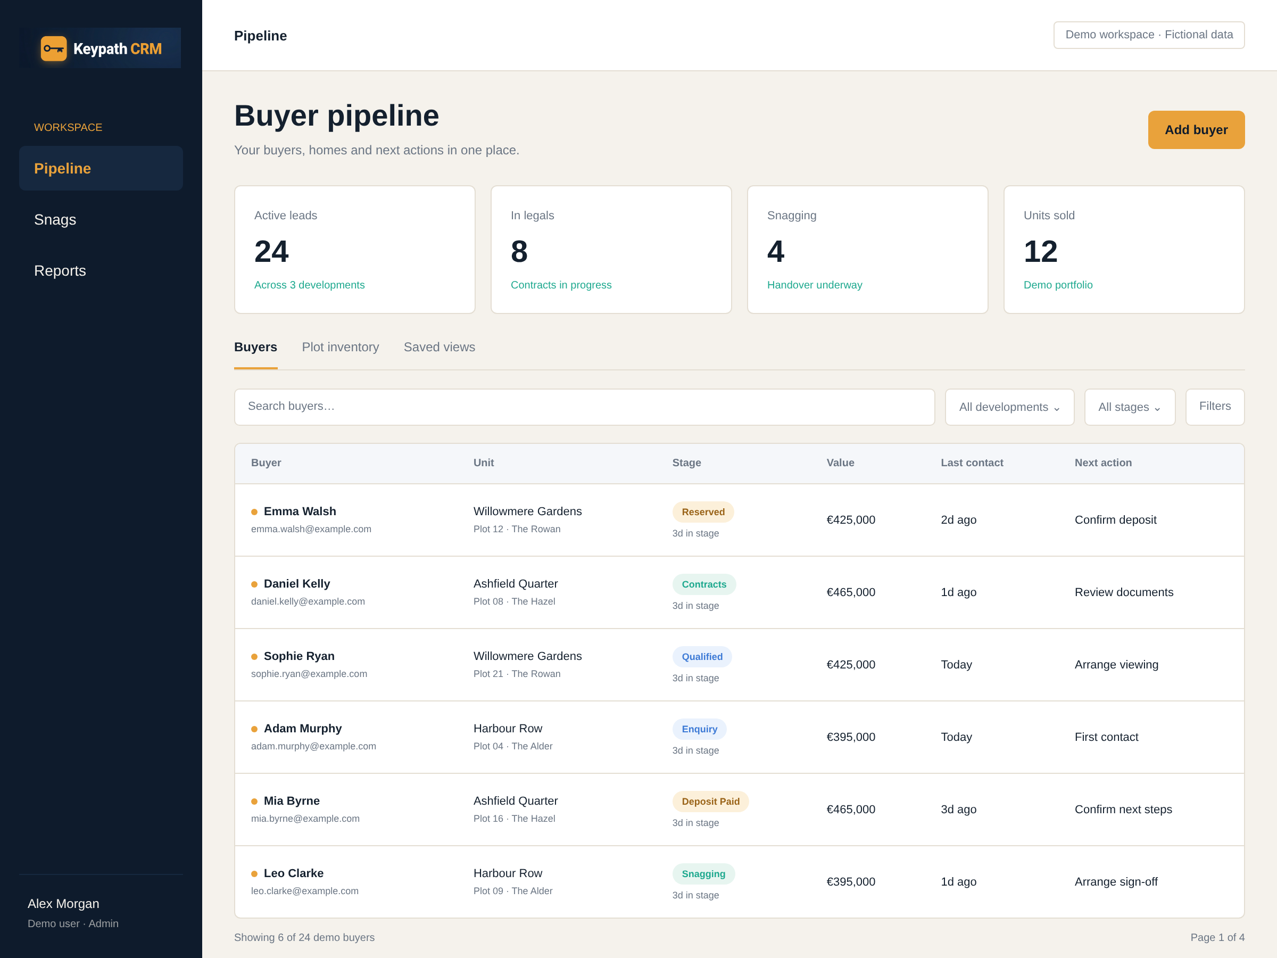This screenshot has height=958, width=1277.
Task: Click the Handover underway link
Action: click(814, 285)
